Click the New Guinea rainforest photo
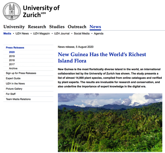165x153 pixels. [x=110, y=123]
